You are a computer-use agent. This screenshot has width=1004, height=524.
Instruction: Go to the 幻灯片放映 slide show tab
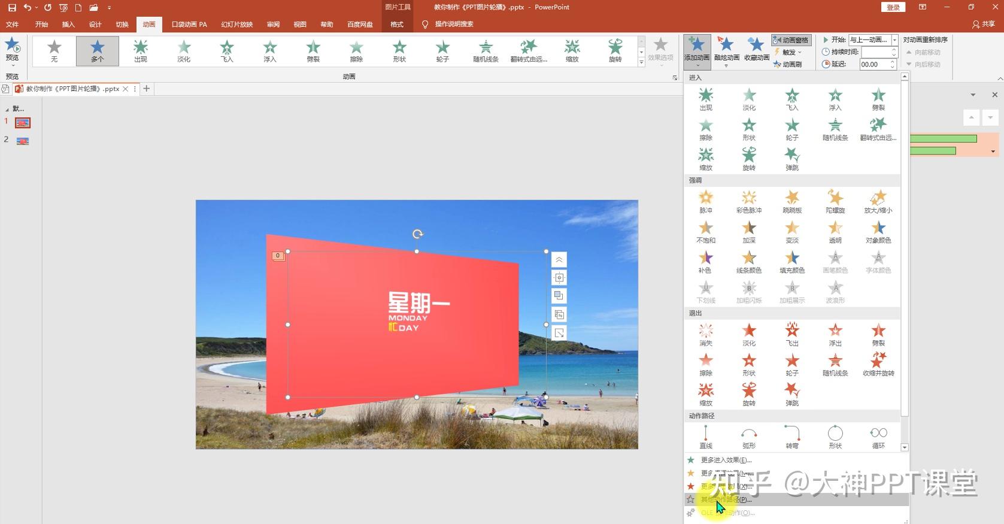[x=237, y=25]
